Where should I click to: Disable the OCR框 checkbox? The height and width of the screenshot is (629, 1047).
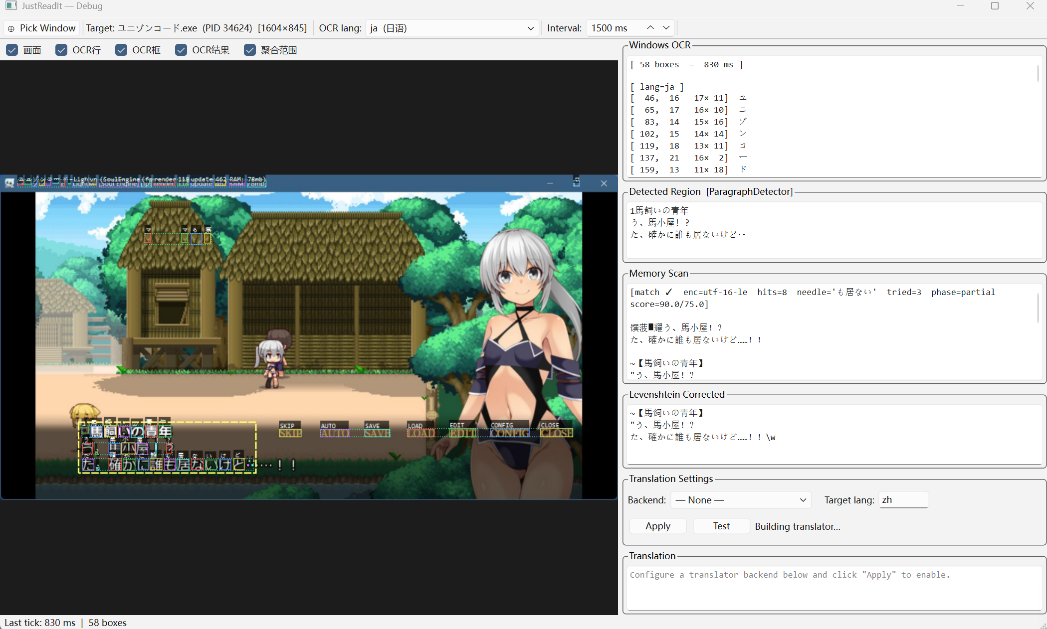[121, 50]
